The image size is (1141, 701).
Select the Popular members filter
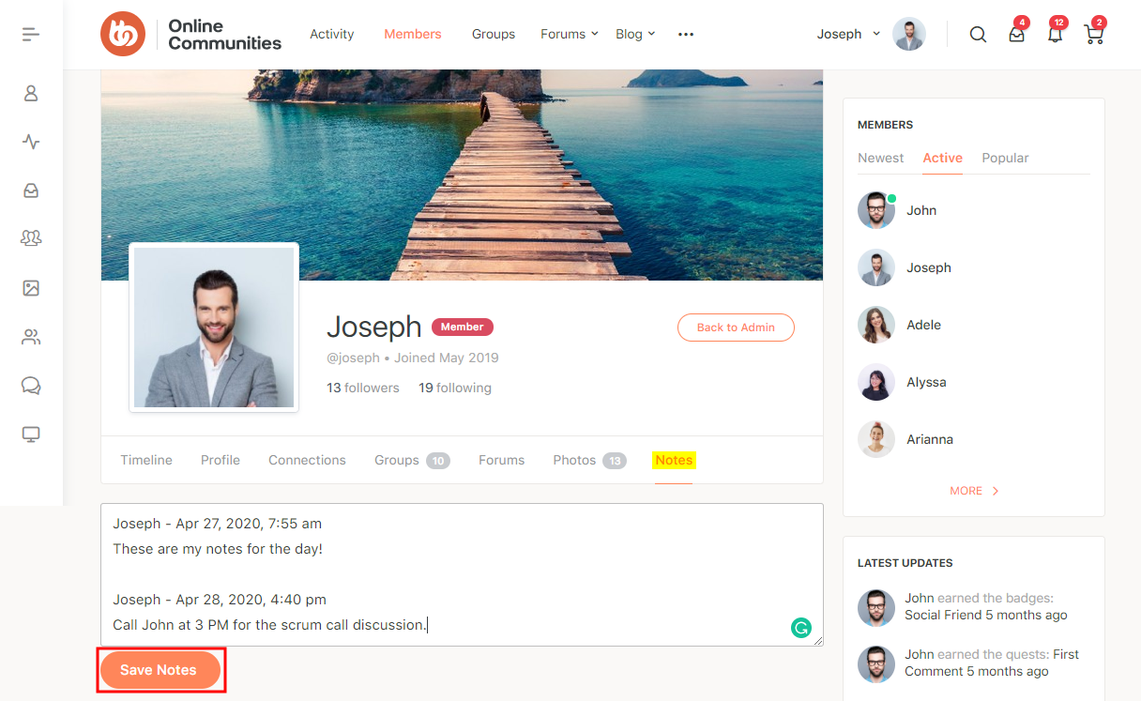tap(1005, 158)
